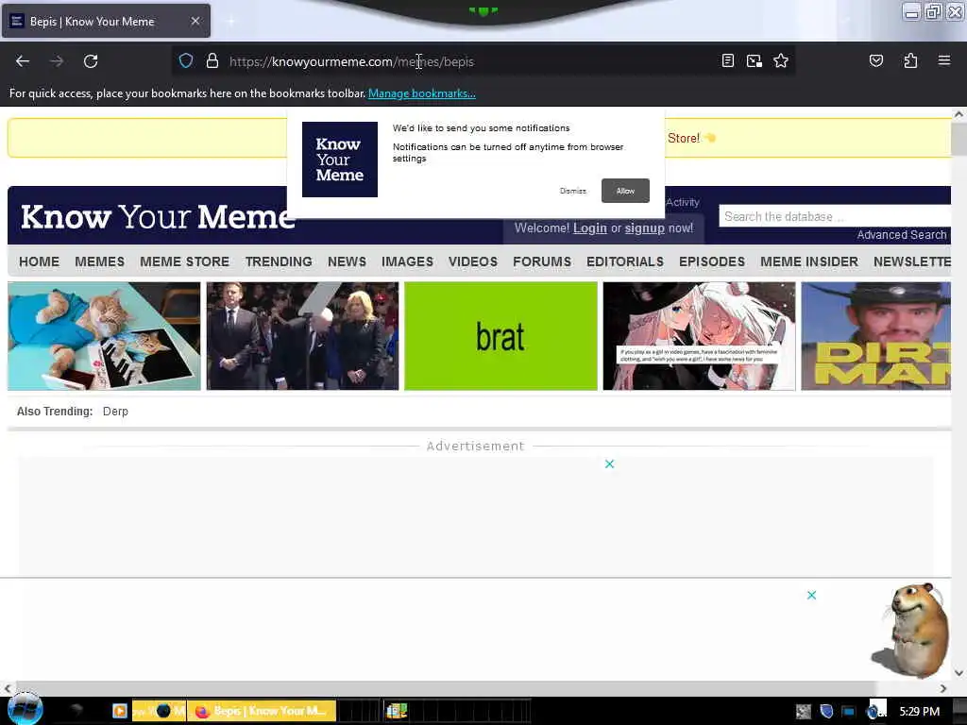967x725 pixels.
Task: Click the orange media player taskbar icon
Action: pyautogui.click(x=120, y=711)
